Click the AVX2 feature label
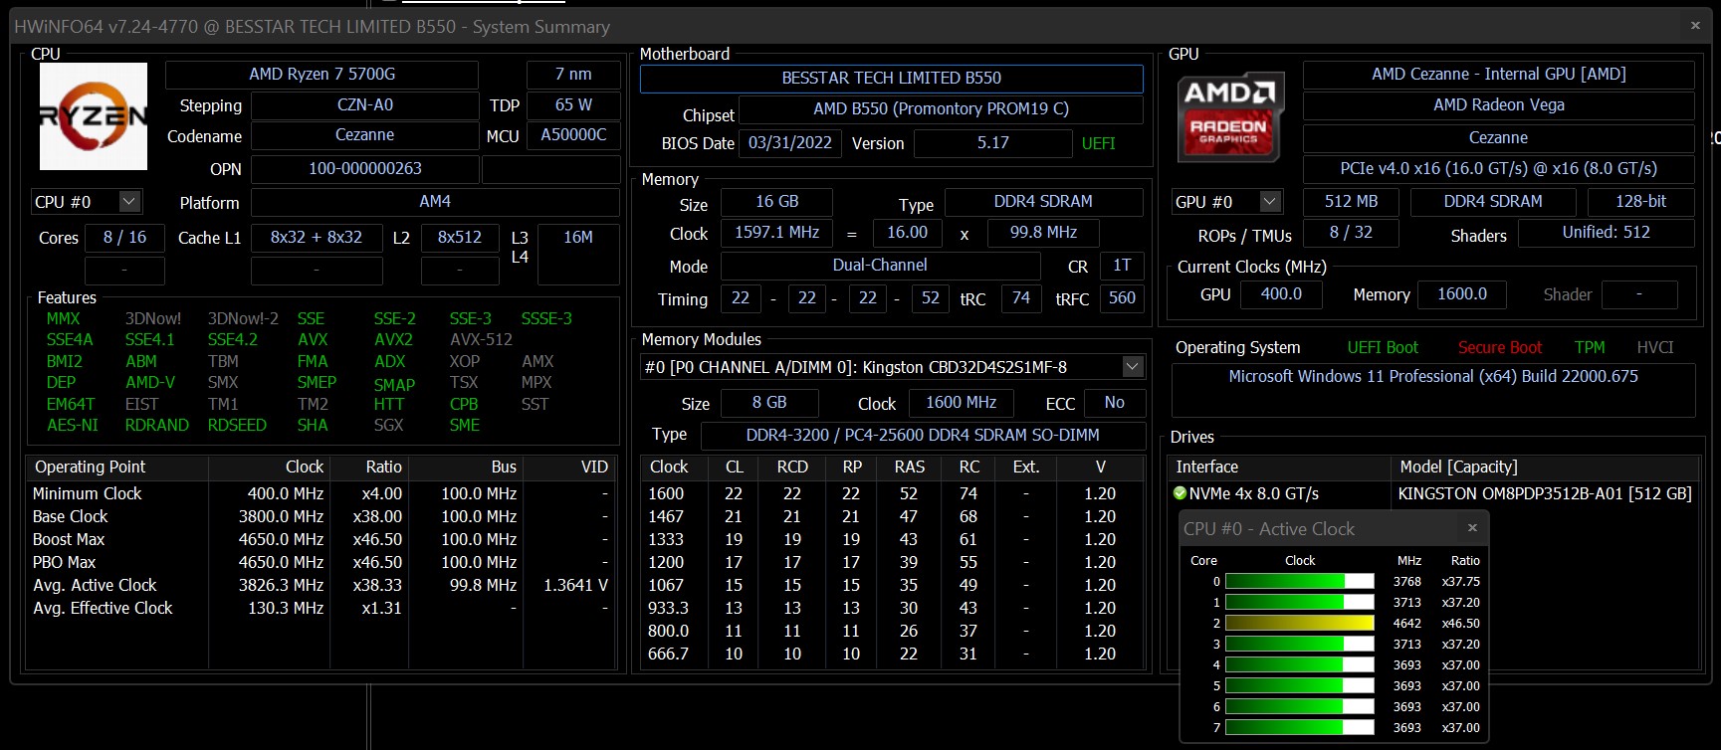Screen dimensions: 1721x750 coord(393,340)
